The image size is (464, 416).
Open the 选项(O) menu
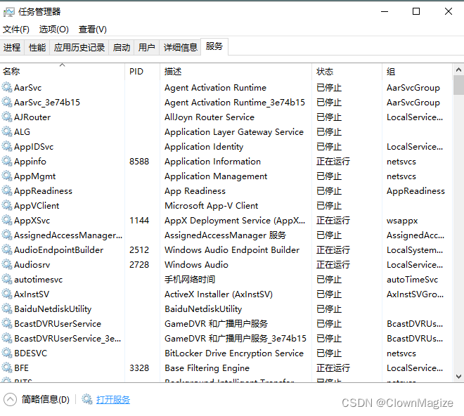pos(54,30)
